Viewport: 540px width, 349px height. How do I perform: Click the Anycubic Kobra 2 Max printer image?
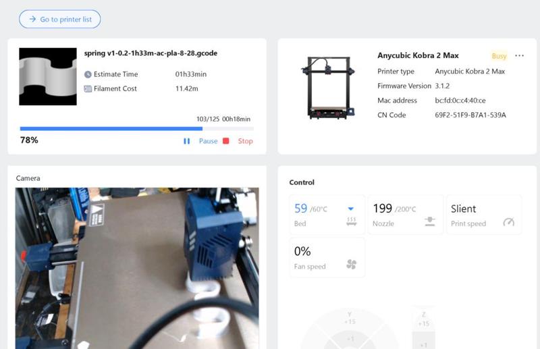pyautogui.click(x=328, y=88)
